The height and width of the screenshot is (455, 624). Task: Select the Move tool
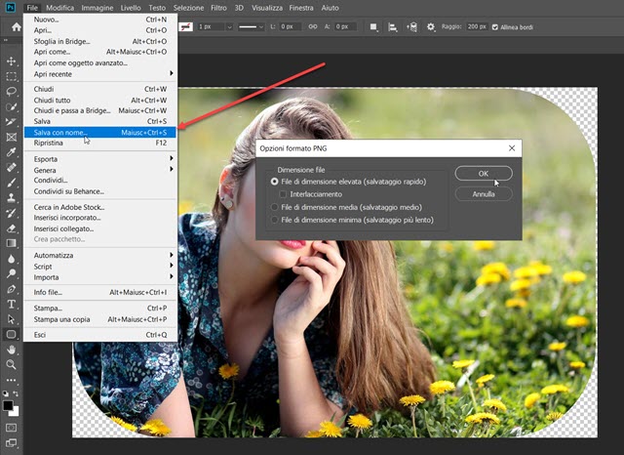11,61
